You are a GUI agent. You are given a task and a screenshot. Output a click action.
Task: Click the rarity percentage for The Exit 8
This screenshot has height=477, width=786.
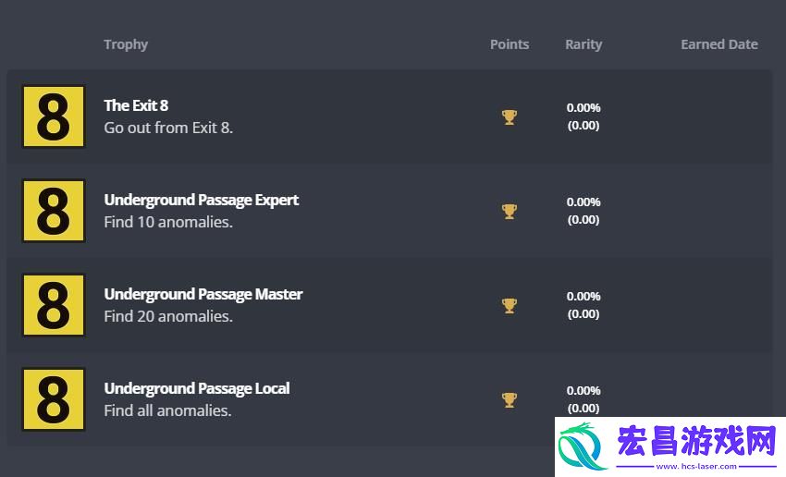click(583, 108)
